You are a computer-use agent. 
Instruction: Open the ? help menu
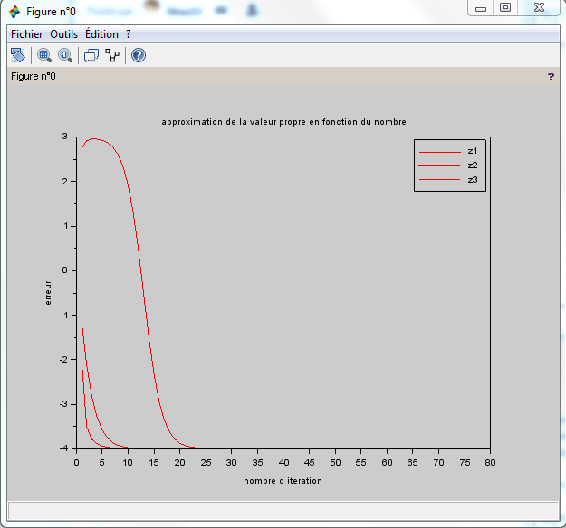coord(129,33)
